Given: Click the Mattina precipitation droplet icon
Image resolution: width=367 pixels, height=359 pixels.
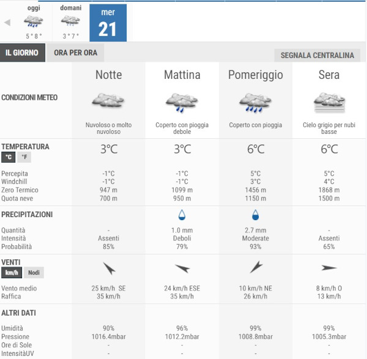Looking at the screenshot, I should (182, 215).
